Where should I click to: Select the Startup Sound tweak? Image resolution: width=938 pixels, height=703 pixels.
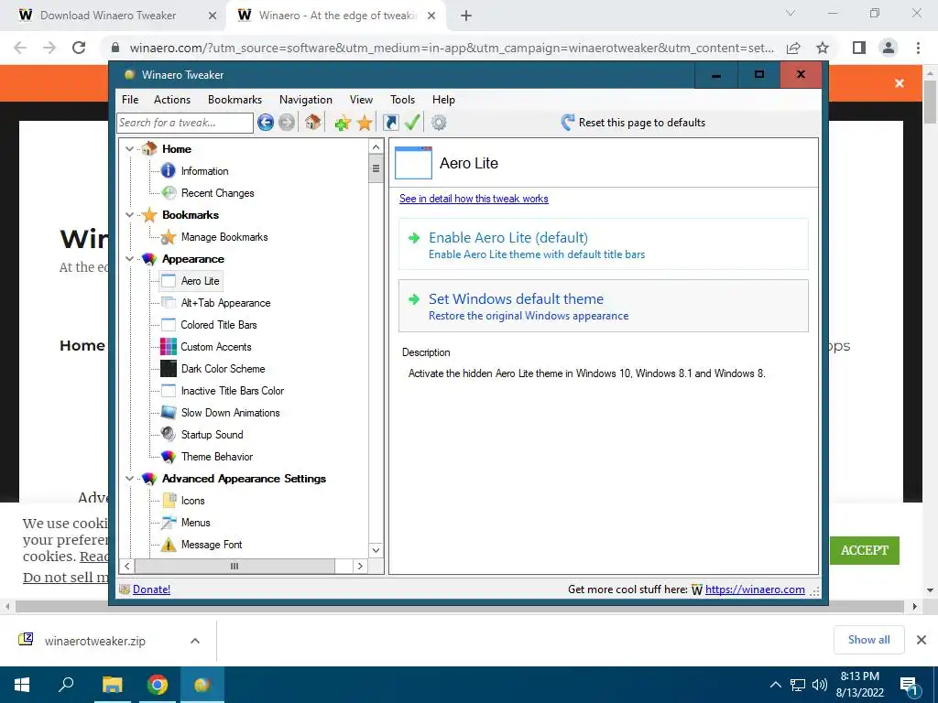[212, 435]
